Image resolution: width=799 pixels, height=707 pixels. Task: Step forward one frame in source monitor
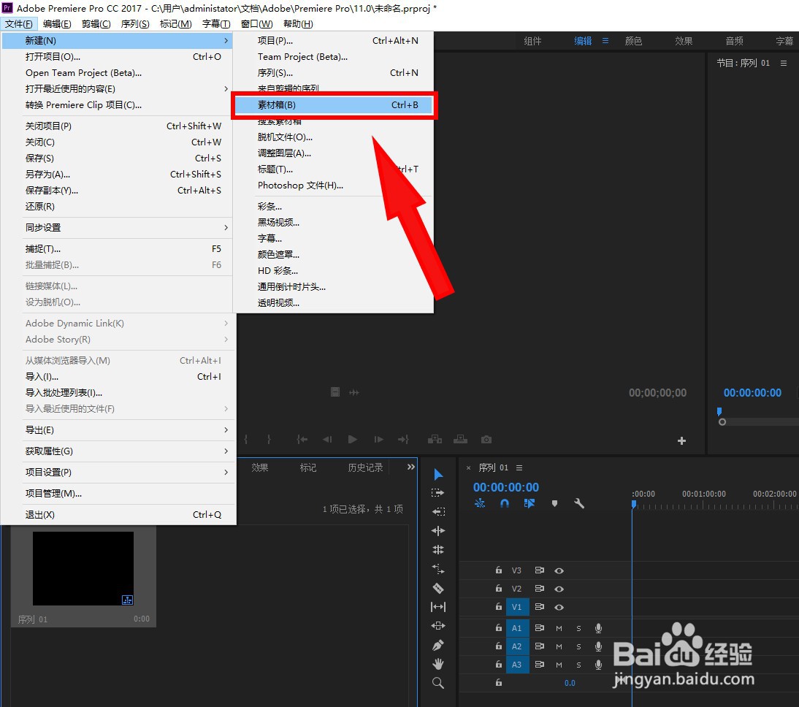(x=378, y=440)
